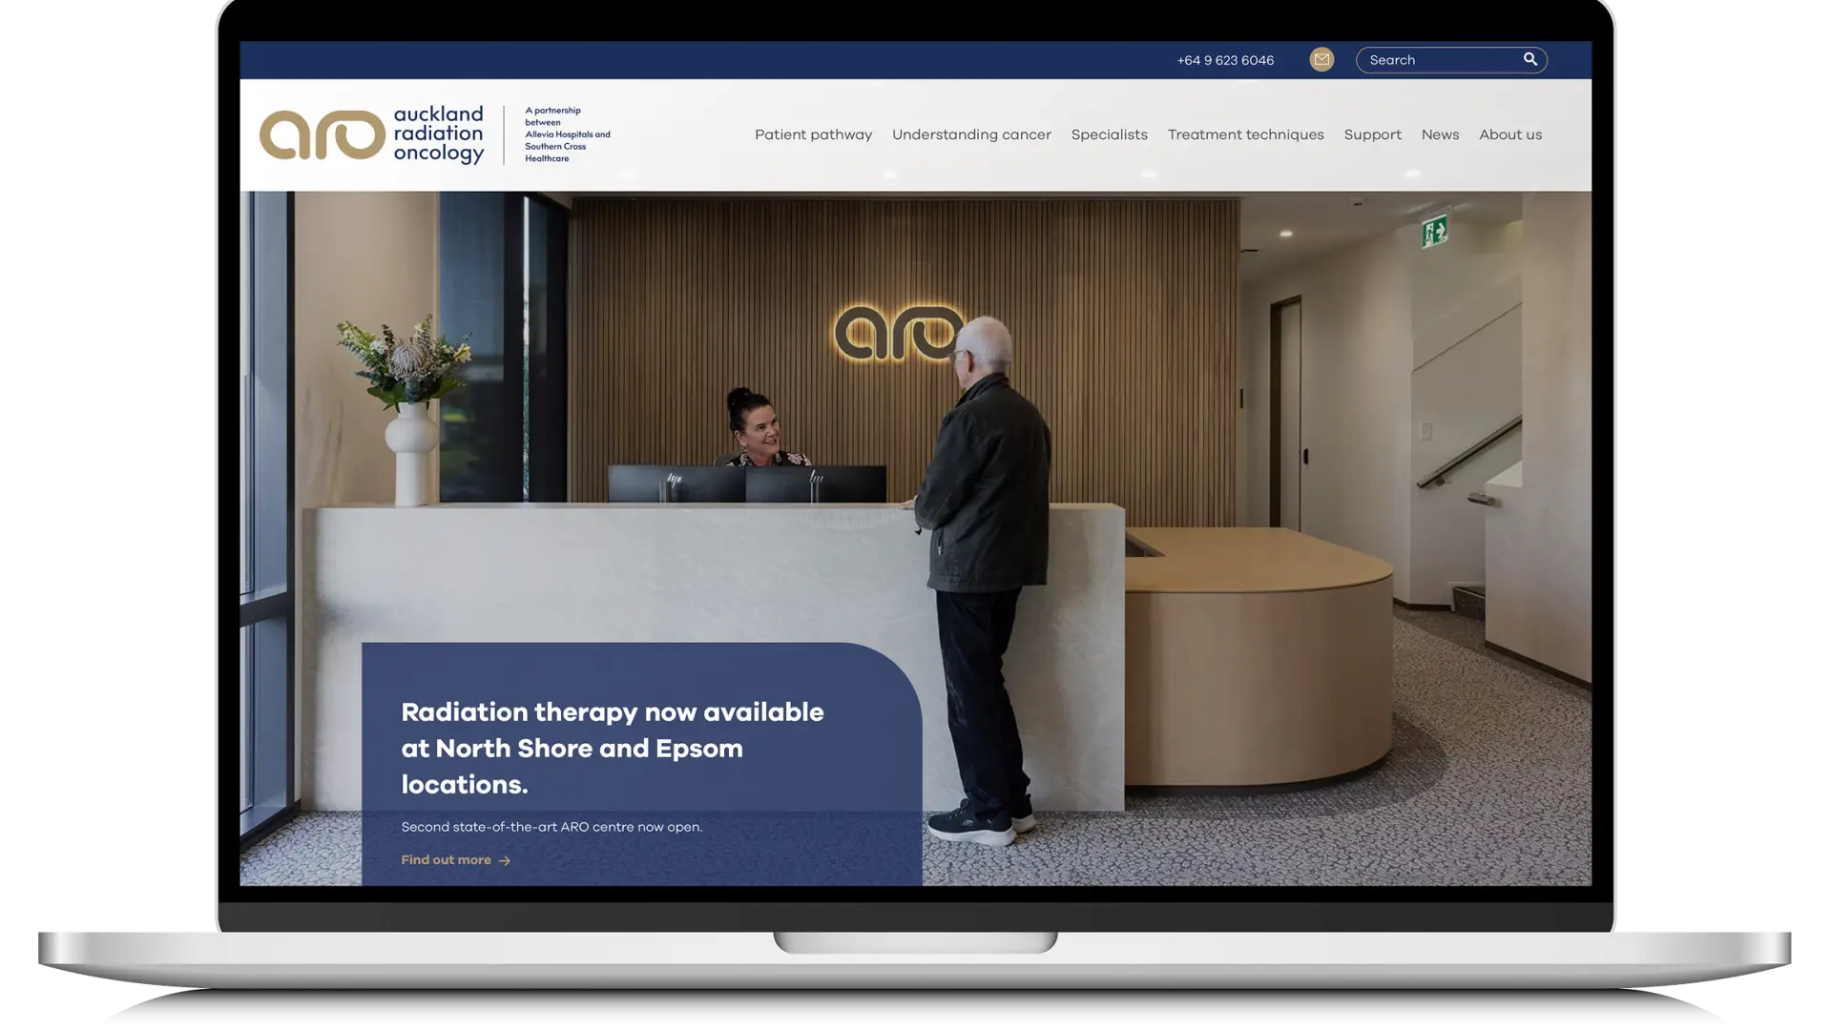Viewport: 1832px width, 1030px height.
Task: Click the Radiation therapy now available headline
Action: pos(612,749)
